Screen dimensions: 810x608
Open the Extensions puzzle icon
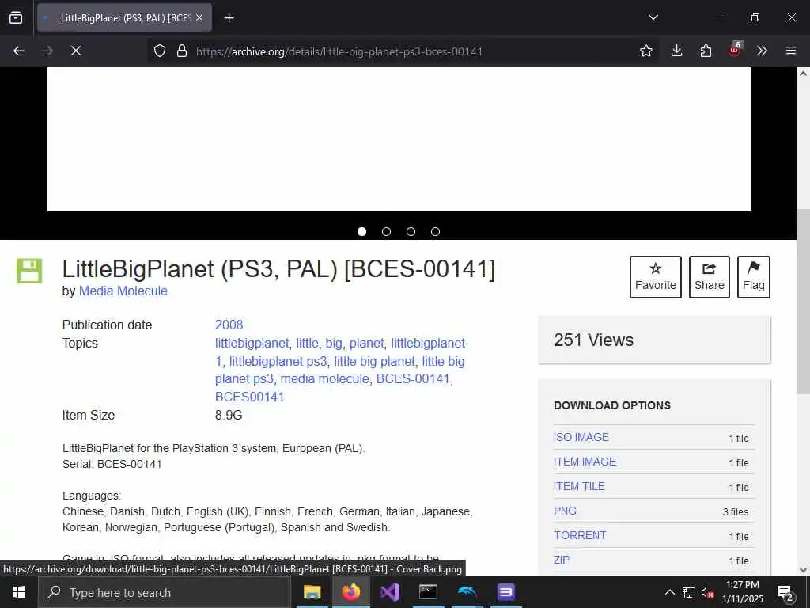tap(706, 51)
